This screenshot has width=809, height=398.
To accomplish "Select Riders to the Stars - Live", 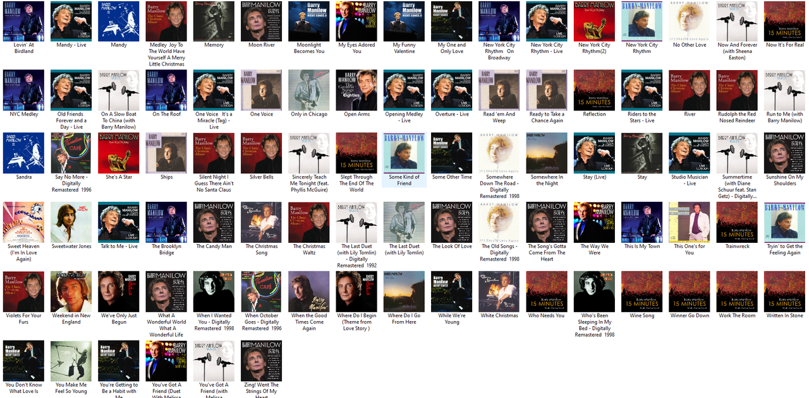I will point(642,90).
